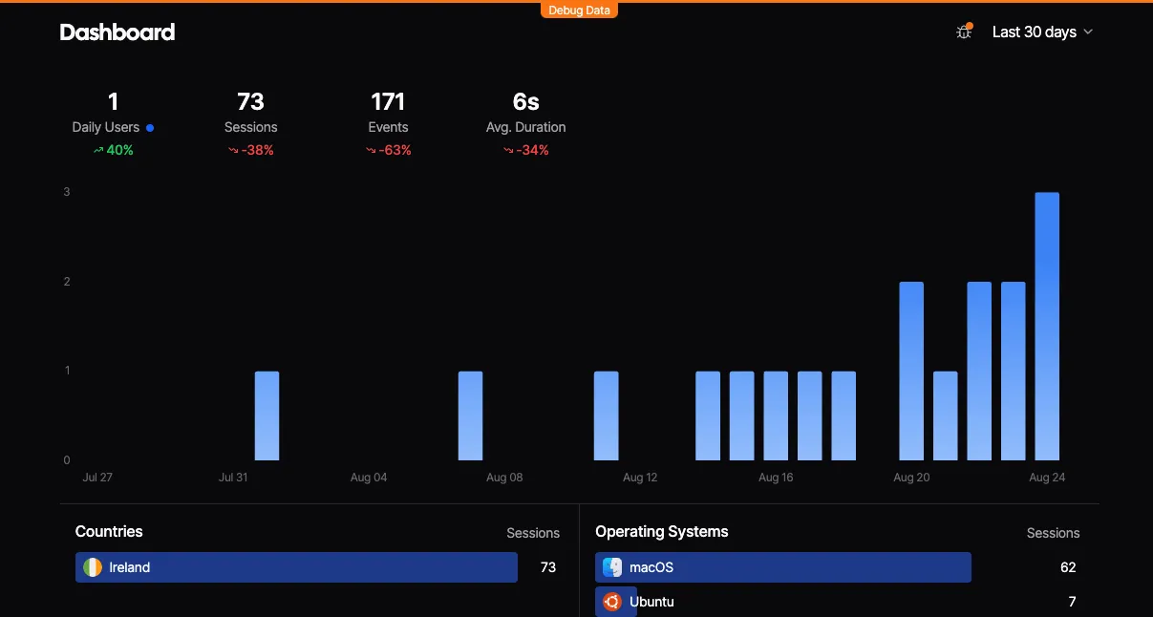The width and height of the screenshot is (1153, 617).
Task: Click the macOS Finder icon
Action: 612,567
